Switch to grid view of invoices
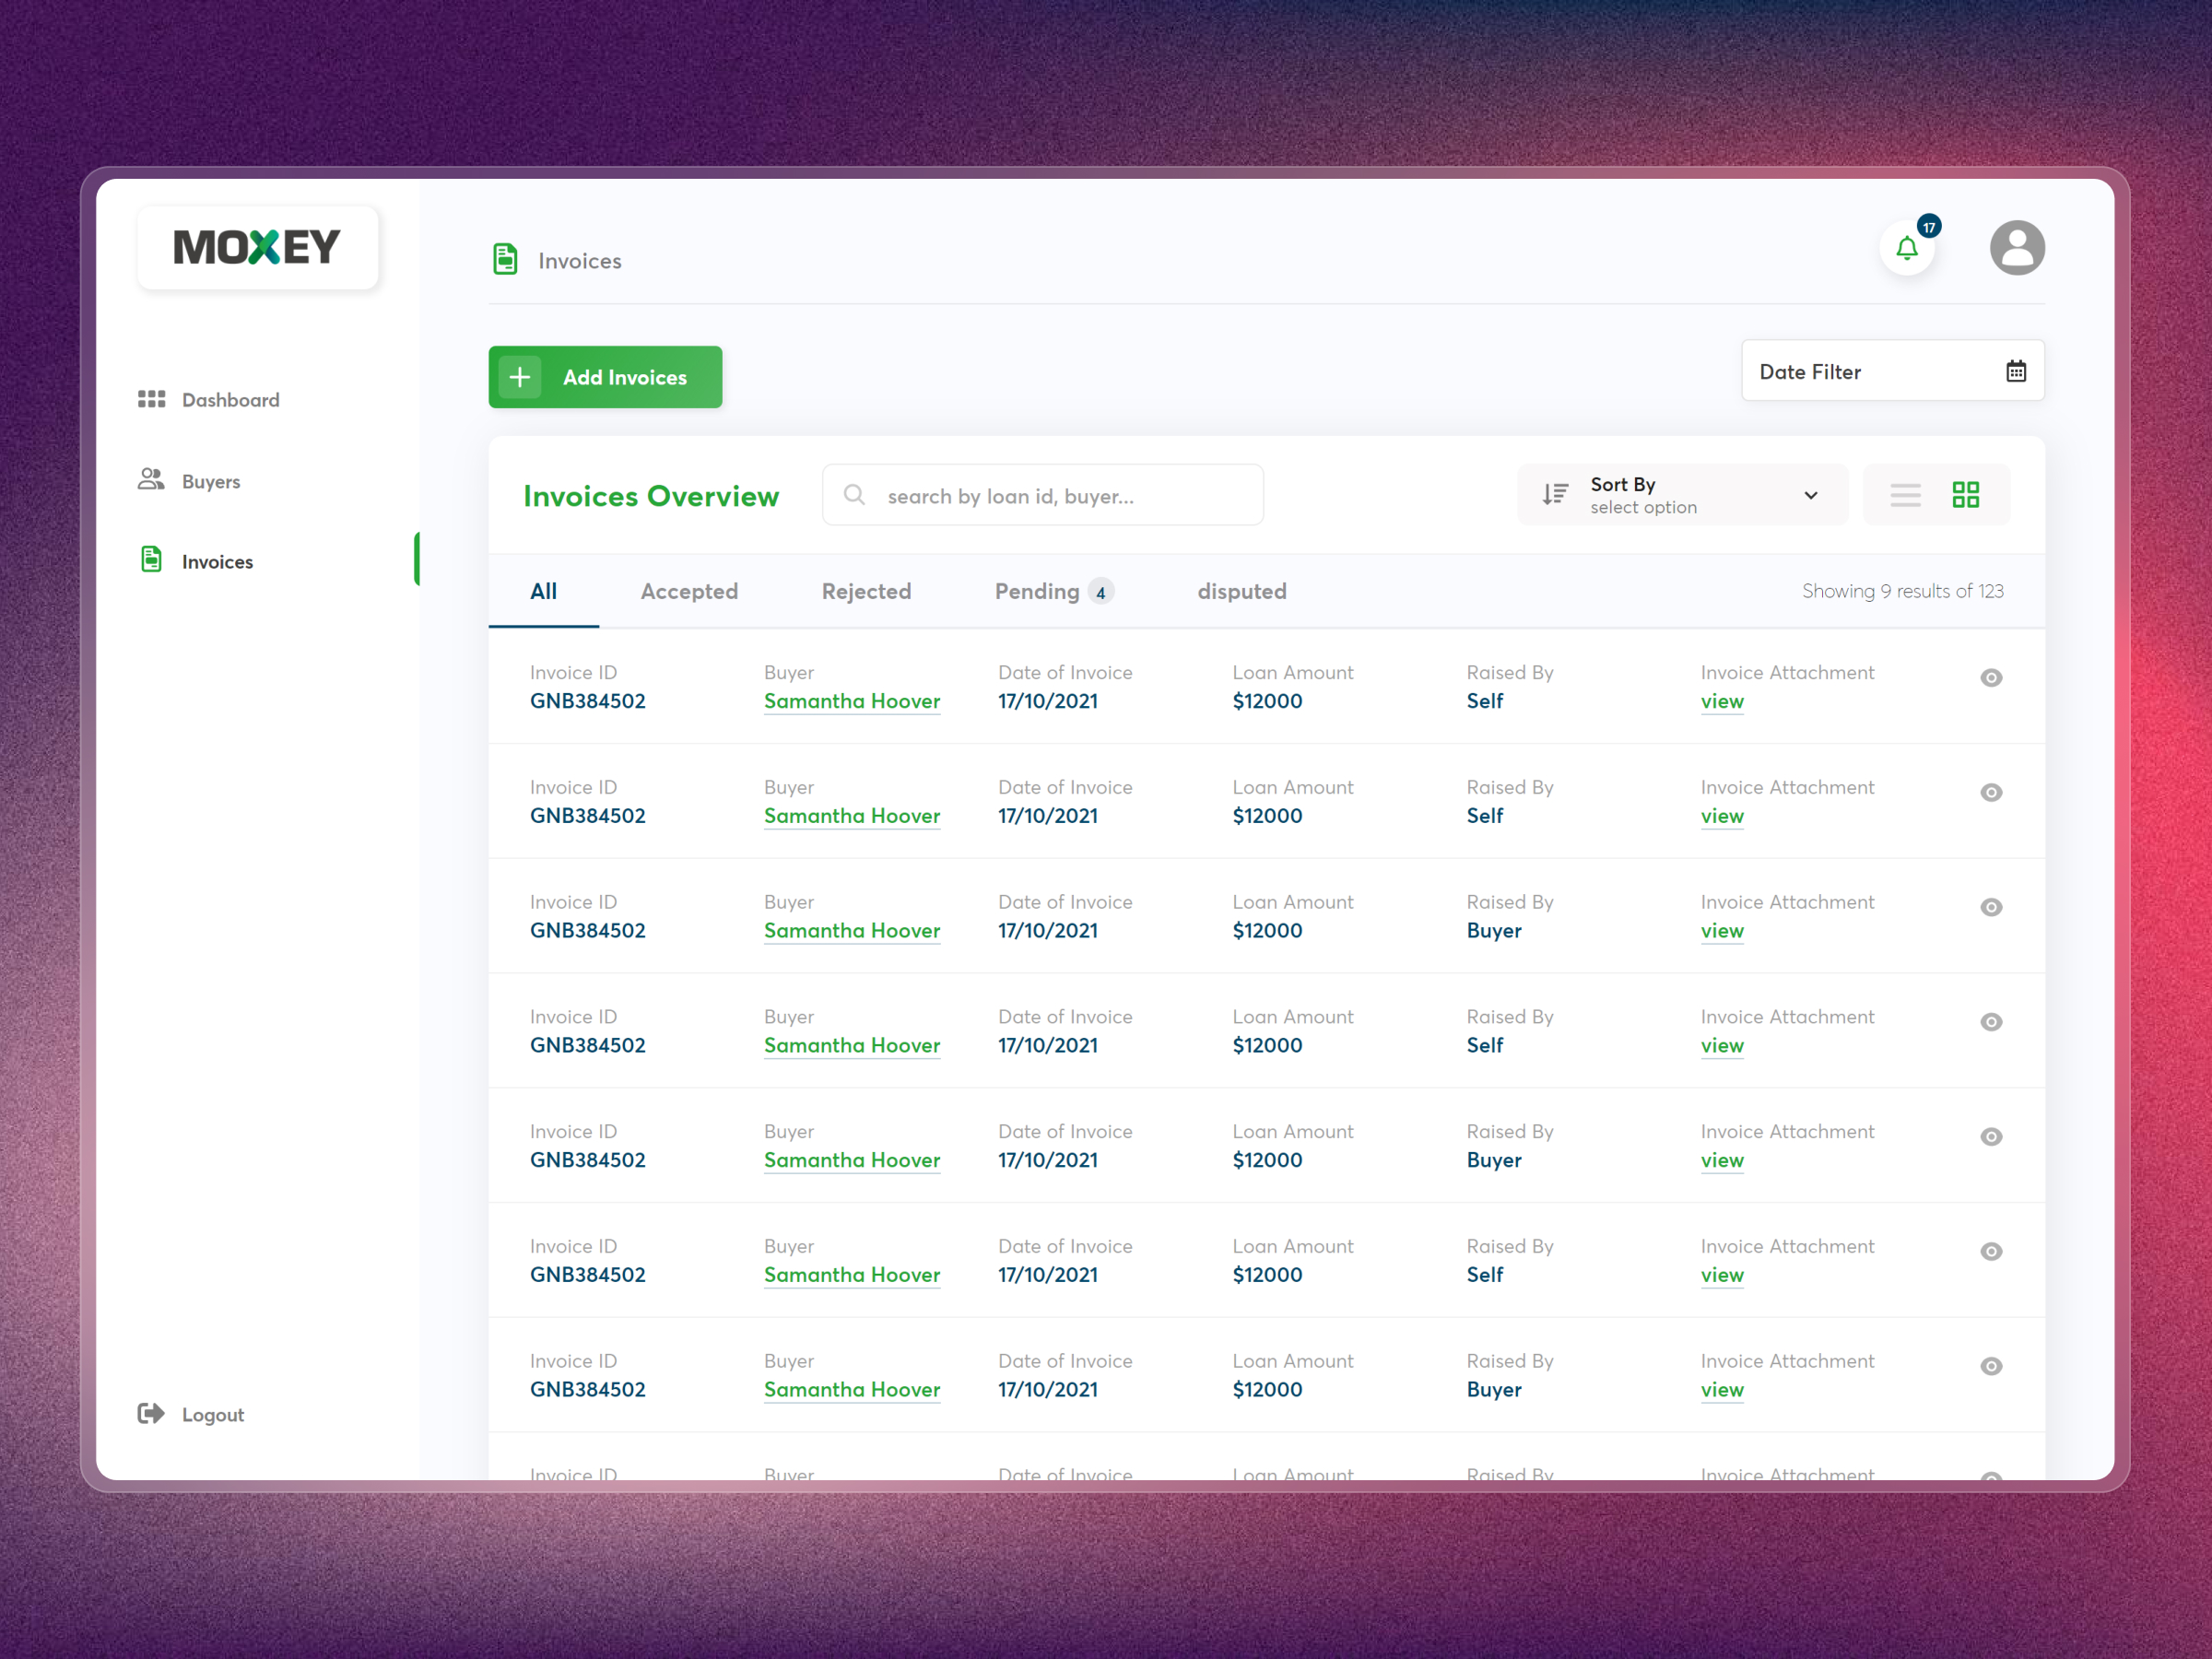Image resolution: width=2212 pixels, height=1659 pixels. (x=1966, y=494)
